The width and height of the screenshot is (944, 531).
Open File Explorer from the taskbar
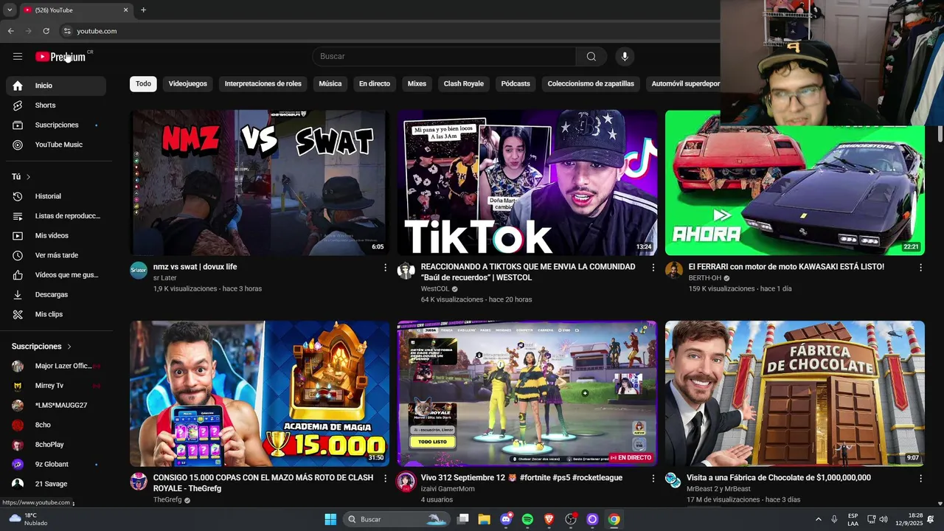click(x=485, y=519)
